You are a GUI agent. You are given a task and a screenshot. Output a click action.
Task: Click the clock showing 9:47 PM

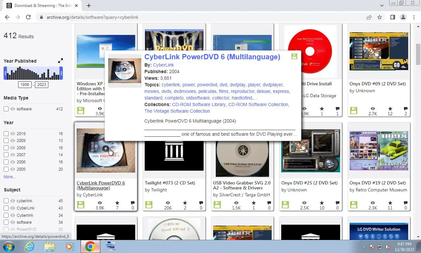[x=404, y=244]
